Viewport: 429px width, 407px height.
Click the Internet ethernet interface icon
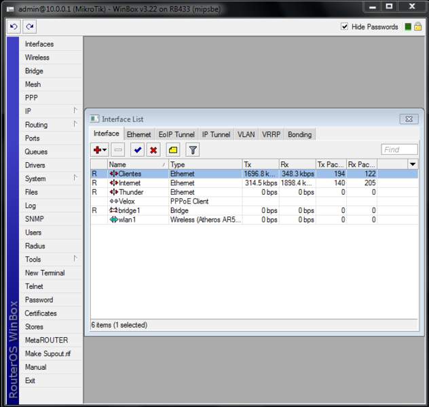tap(113, 183)
